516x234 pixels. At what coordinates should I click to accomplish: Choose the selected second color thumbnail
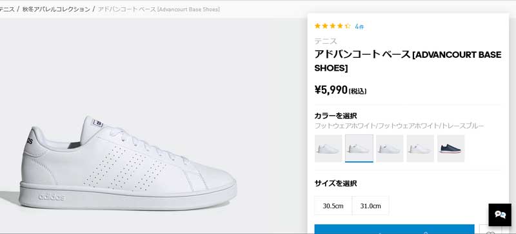[x=359, y=148]
